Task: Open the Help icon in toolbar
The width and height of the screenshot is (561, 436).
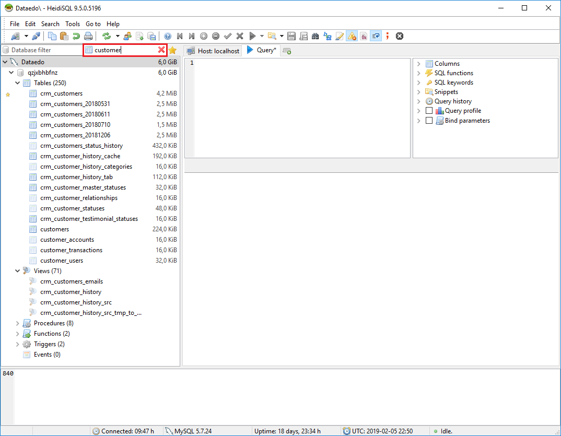Action: coord(168,36)
